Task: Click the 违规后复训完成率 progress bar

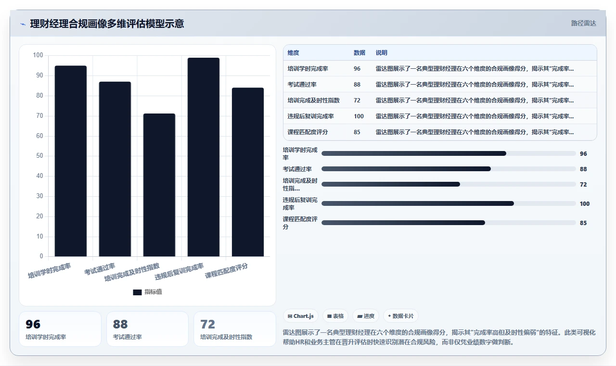Action: (x=449, y=203)
